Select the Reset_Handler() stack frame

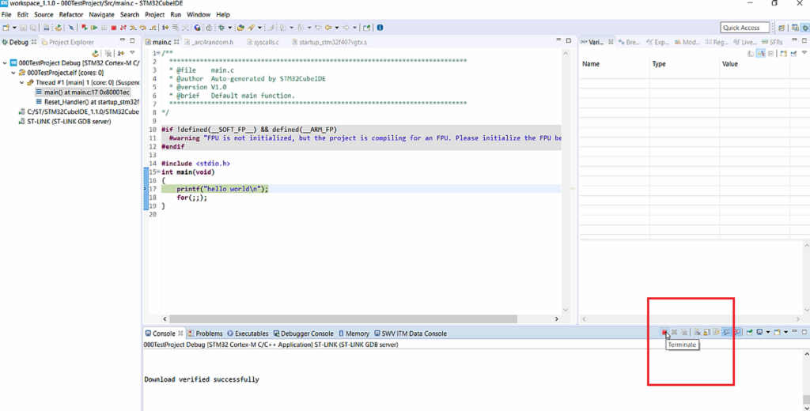click(87, 102)
